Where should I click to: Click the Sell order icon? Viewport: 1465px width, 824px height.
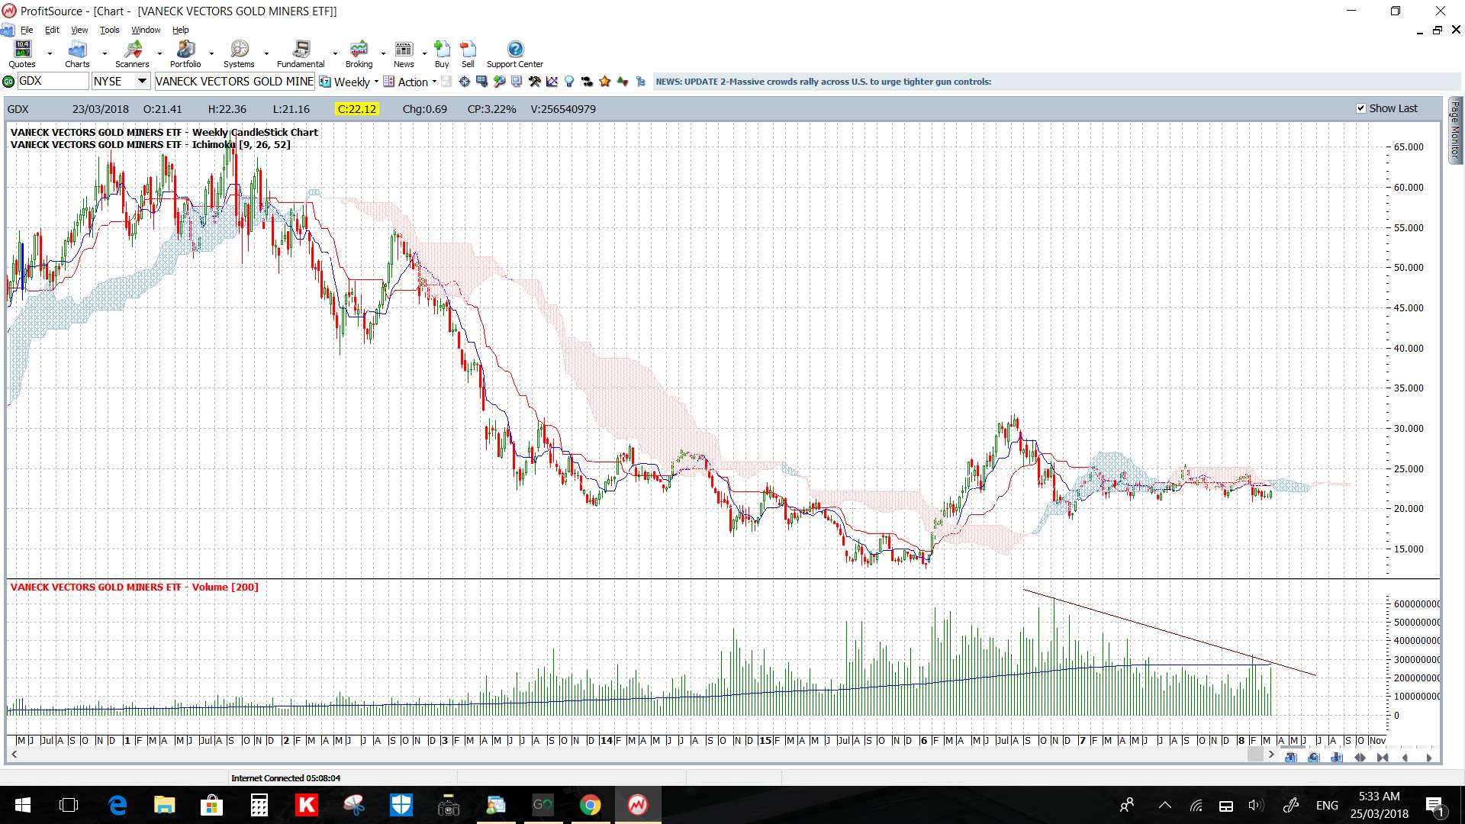[x=468, y=54]
